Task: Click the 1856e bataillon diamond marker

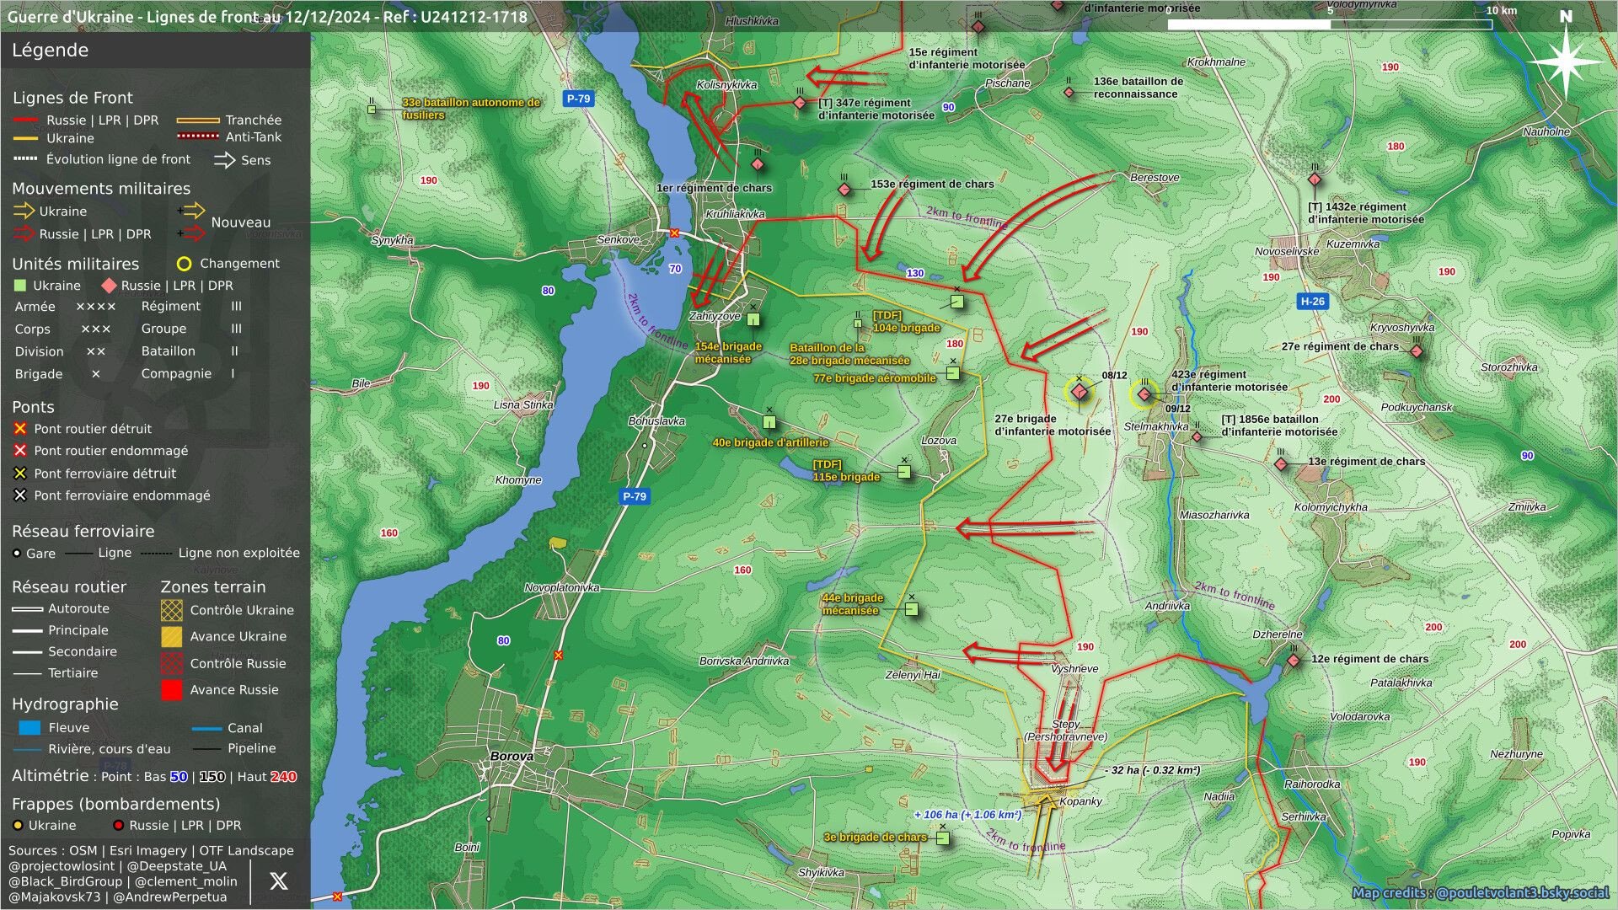Action: tap(1197, 436)
